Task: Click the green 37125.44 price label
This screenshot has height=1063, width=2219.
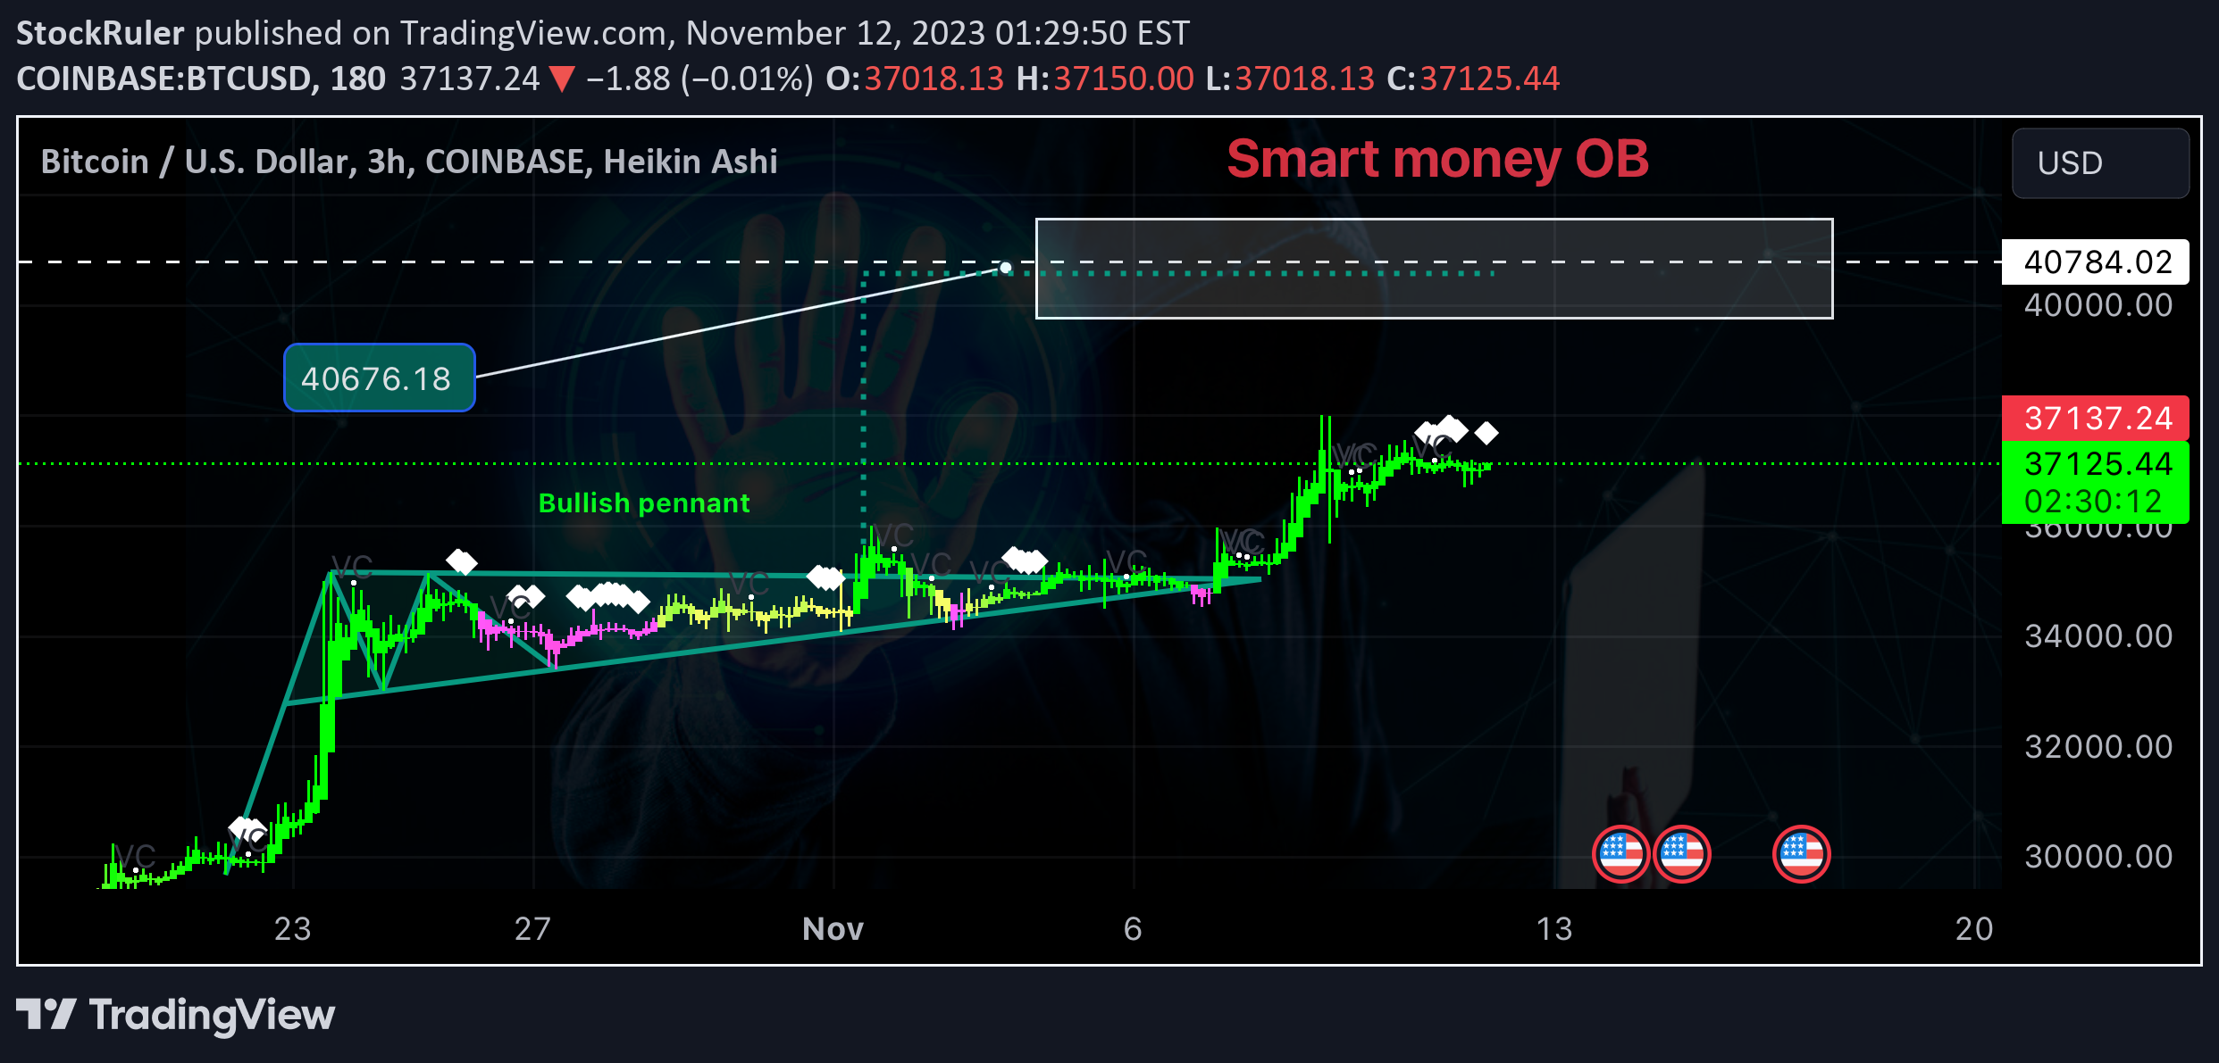Action: pyautogui.click(x=2098, y=463)
